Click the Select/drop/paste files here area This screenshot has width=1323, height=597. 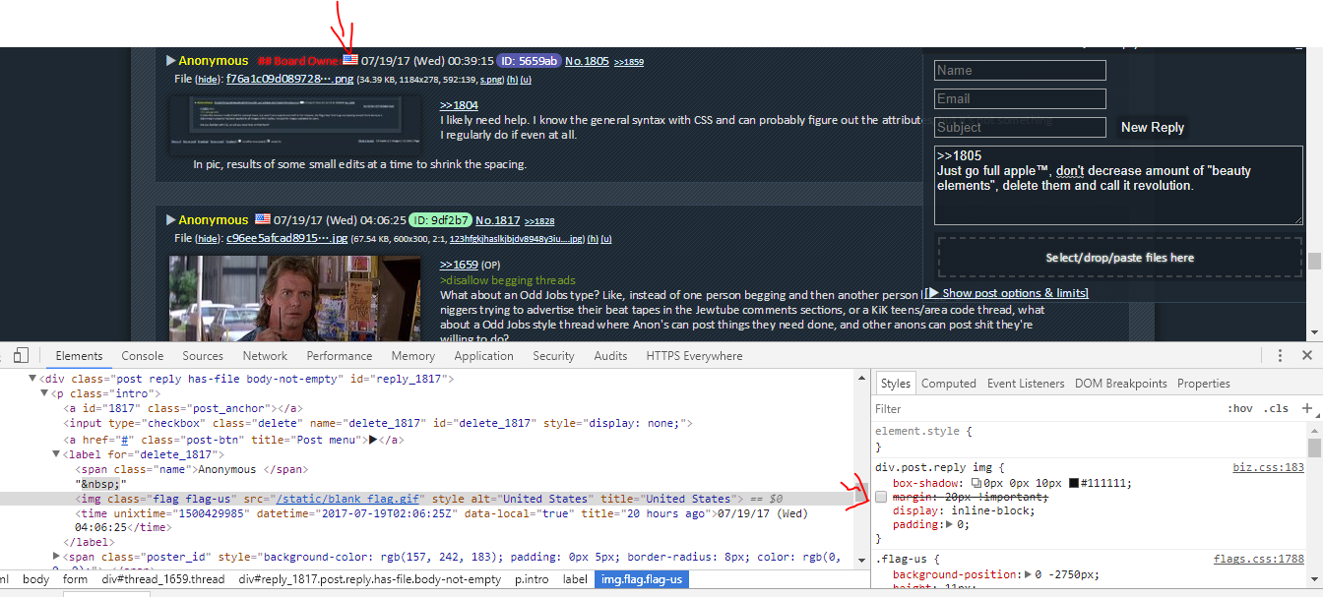(x=1119, y=258)
